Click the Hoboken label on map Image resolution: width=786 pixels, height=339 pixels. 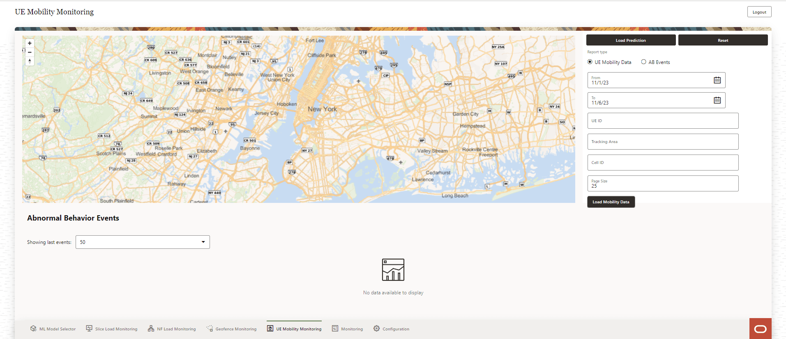287,104
